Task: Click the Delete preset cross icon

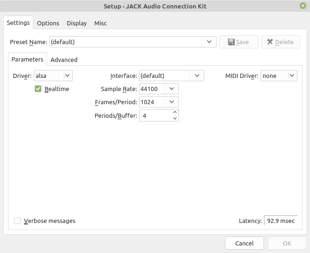Action: (x=270, y=42)
